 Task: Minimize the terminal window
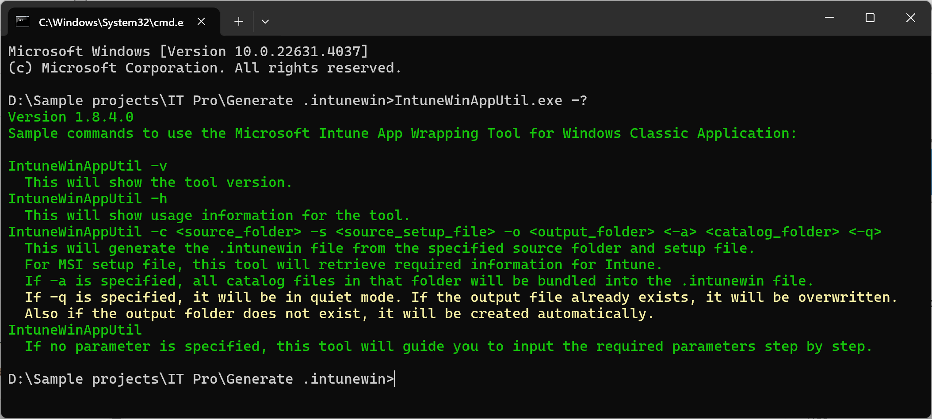[x=829, y=18]
